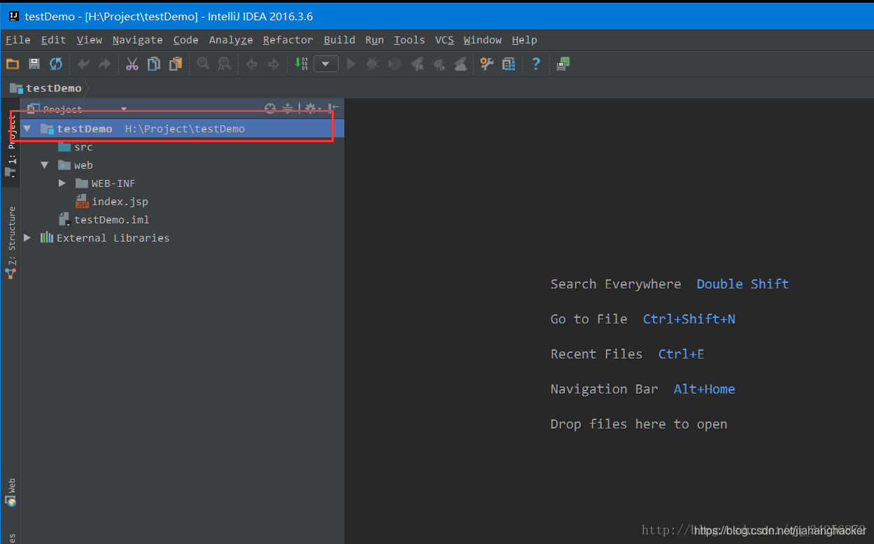Click the Make Project build icon

[x=301, y=64]
